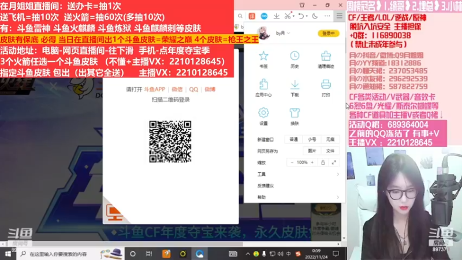Click the fullscreen expand icon
Viewport: 462px width, 260px height.
tap(334, 162)
